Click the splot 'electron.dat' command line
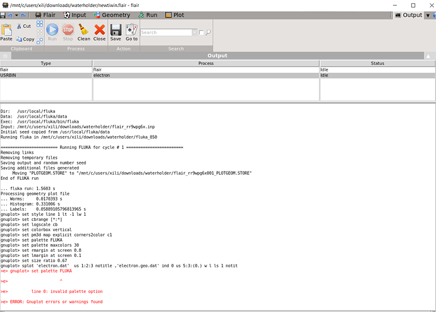 click(119, 266)
